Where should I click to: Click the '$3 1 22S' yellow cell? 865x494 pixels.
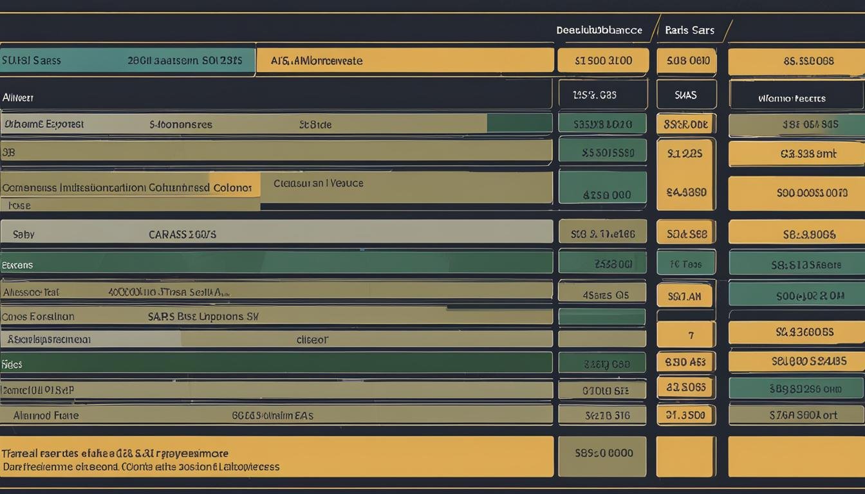(685, 154)
